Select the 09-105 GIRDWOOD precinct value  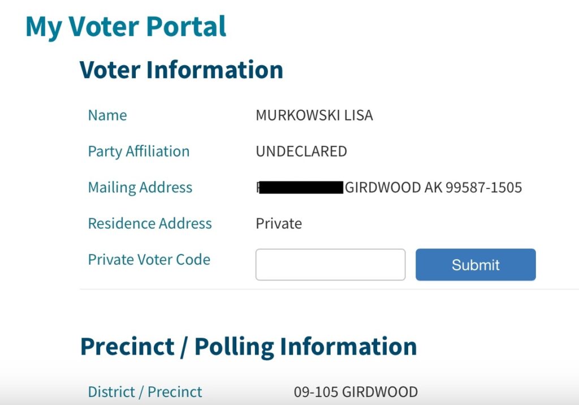[356, 391]
